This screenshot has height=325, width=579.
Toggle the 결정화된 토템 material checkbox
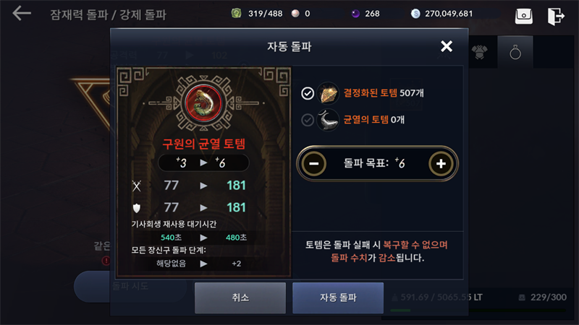(x=308, y=93)
